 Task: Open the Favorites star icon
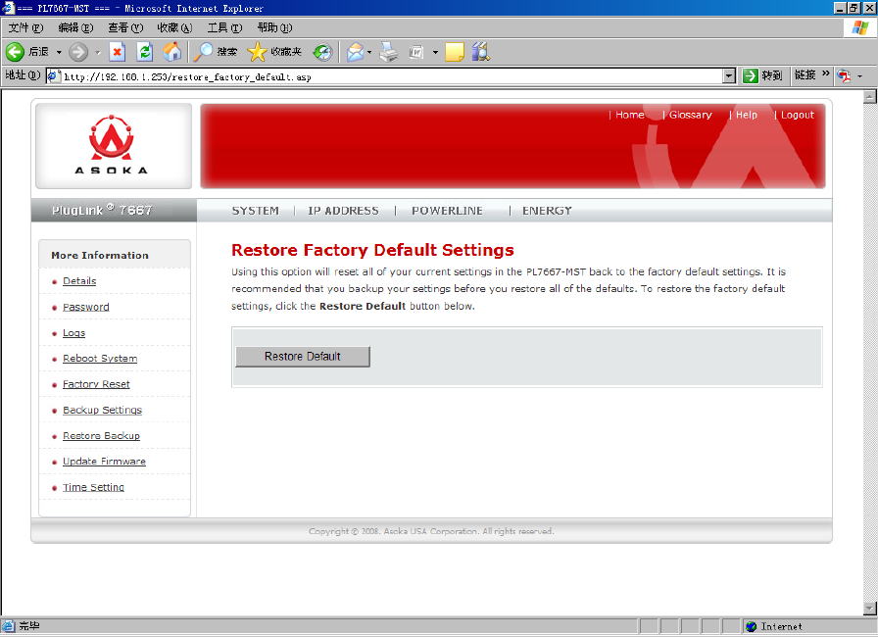pyautogui.click(x=257, y=52)
